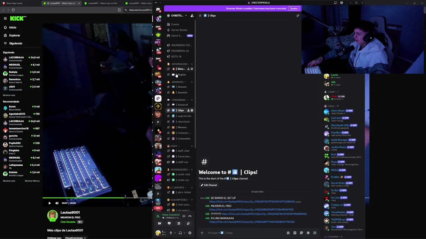The height and width of the screenshot is (239, 426).
Task: Collapse the SOPORTE category
Action: pyautogui.click(x=177, y=188)
